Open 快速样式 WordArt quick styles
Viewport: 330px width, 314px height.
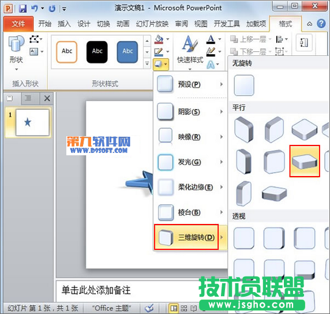coord(190,53)
